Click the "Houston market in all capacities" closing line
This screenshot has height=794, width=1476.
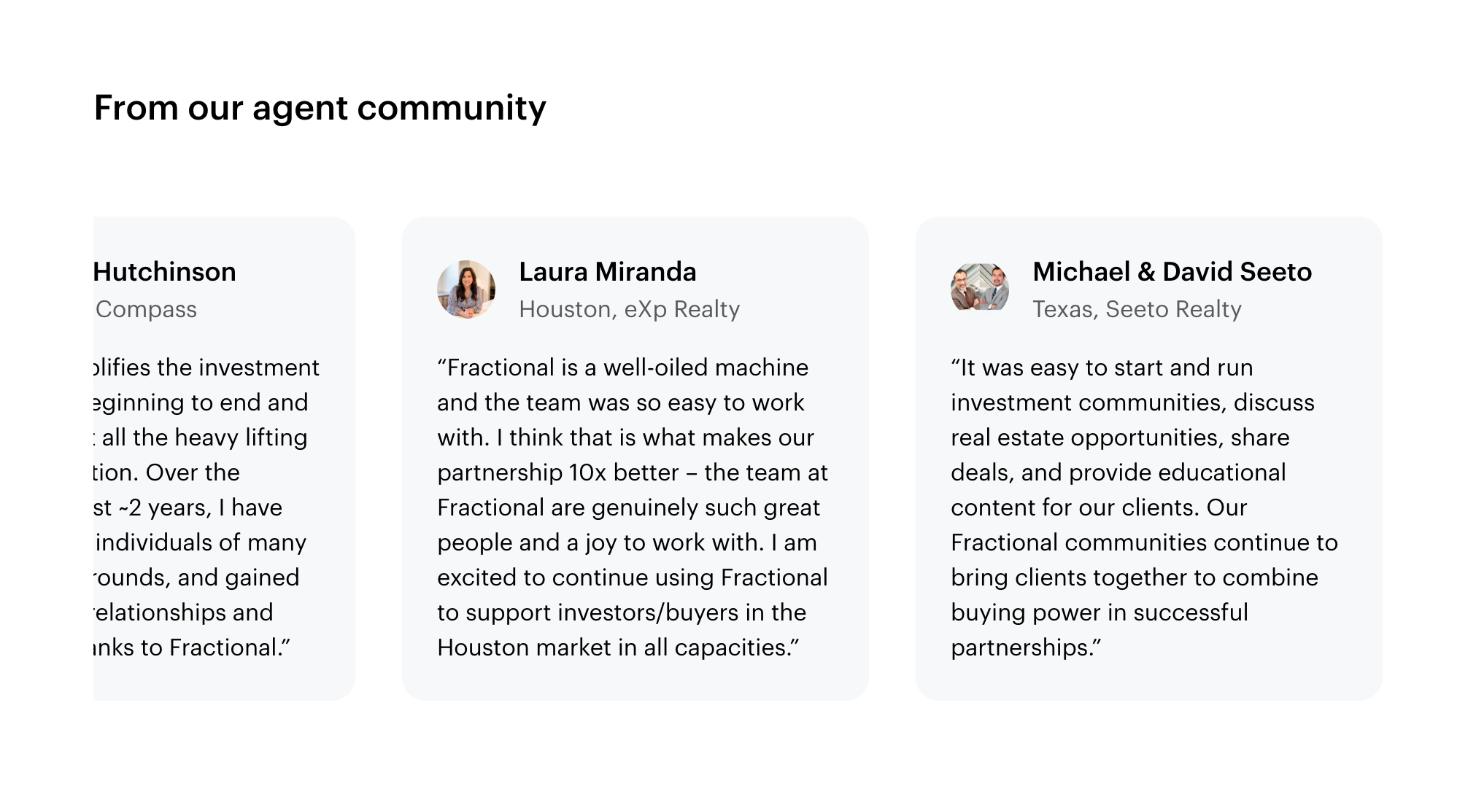pos(618,647)
